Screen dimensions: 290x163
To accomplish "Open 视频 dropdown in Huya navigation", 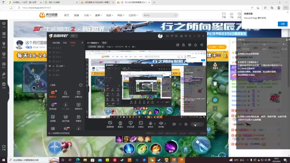I will pos(109,15).
